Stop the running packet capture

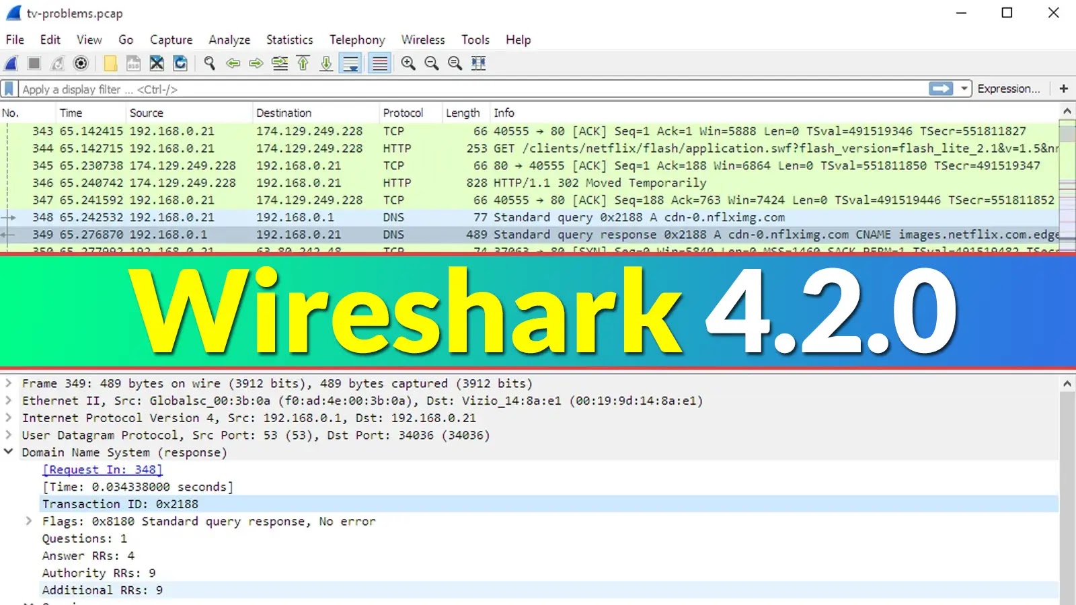(x=34, y=63)
